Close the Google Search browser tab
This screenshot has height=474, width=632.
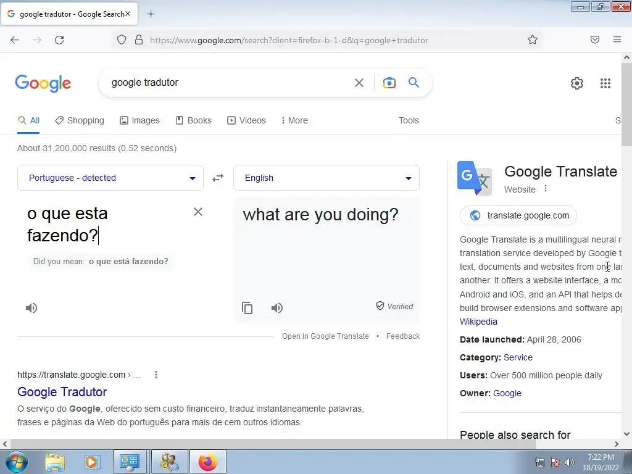click(127, 14)
